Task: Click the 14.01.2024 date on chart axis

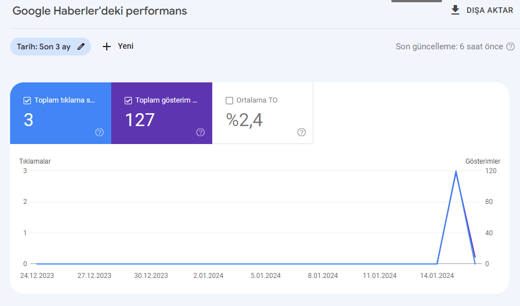Action: 437,276
